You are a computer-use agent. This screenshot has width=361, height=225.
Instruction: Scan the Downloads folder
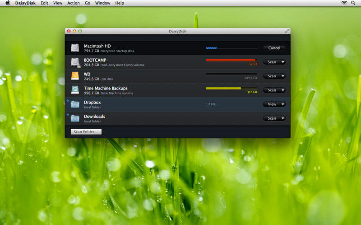pyautogui.click(x=272, y=118)
